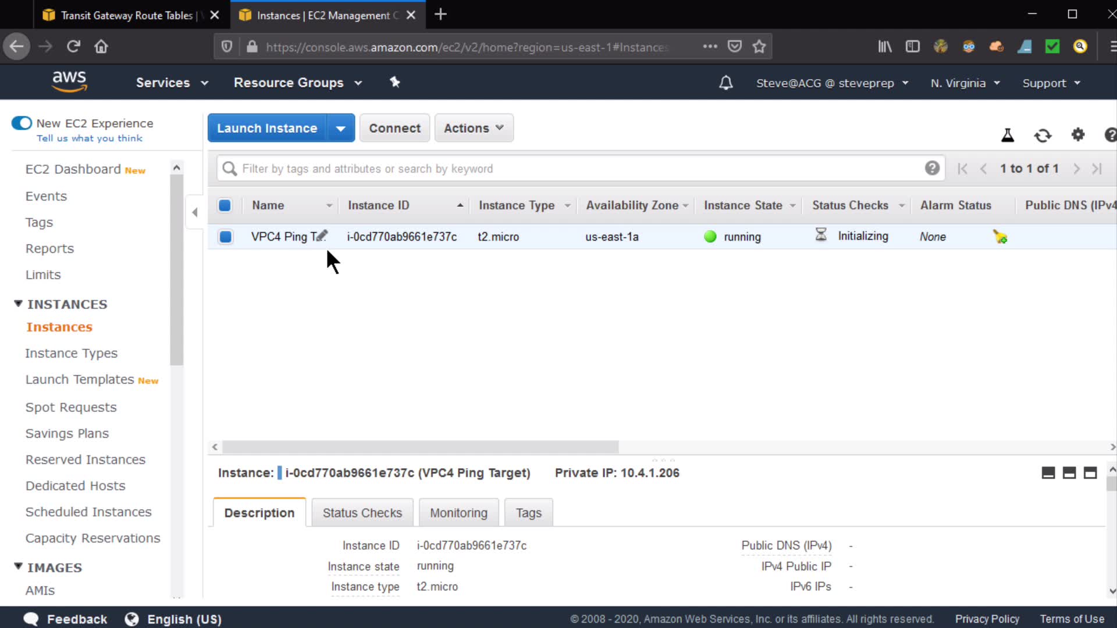Expand the Launch Instance dropdown arrow
The height and width of the screenshot is (628, 1117).
pos(341,129)
